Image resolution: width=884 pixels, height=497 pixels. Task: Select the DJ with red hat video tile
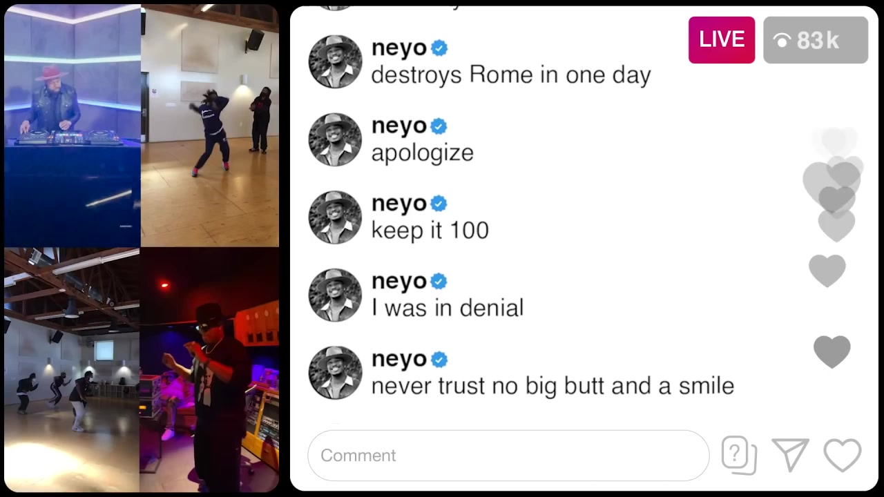click(73, 126)
